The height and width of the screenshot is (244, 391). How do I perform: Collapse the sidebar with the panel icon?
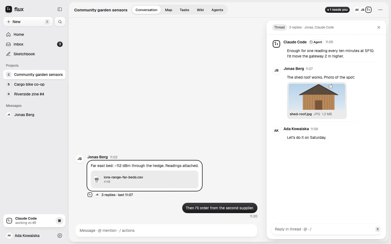tap(60, 9)
